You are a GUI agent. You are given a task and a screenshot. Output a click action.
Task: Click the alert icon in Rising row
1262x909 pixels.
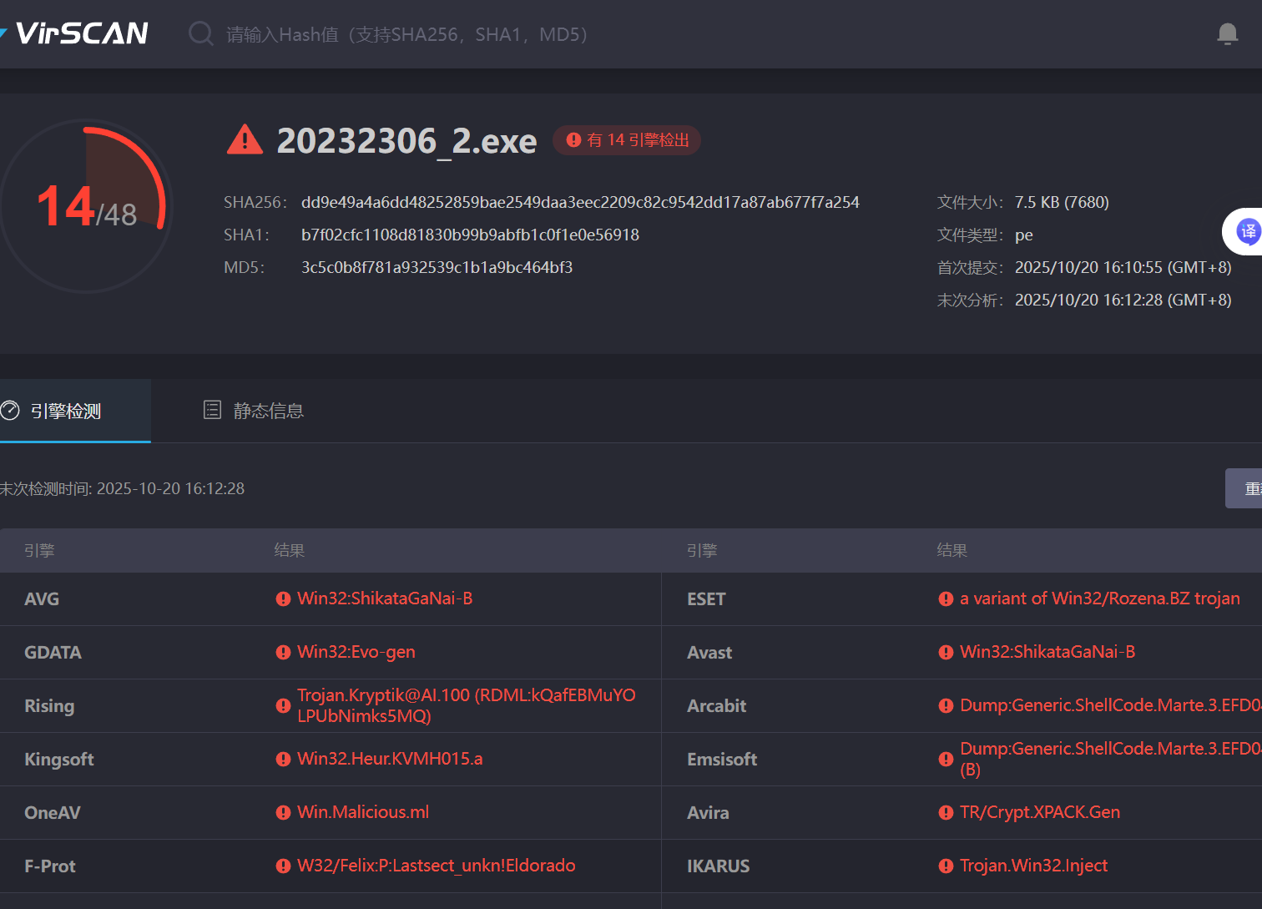[283, 705]
